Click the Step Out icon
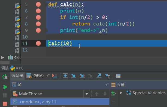 click(99, 76)
